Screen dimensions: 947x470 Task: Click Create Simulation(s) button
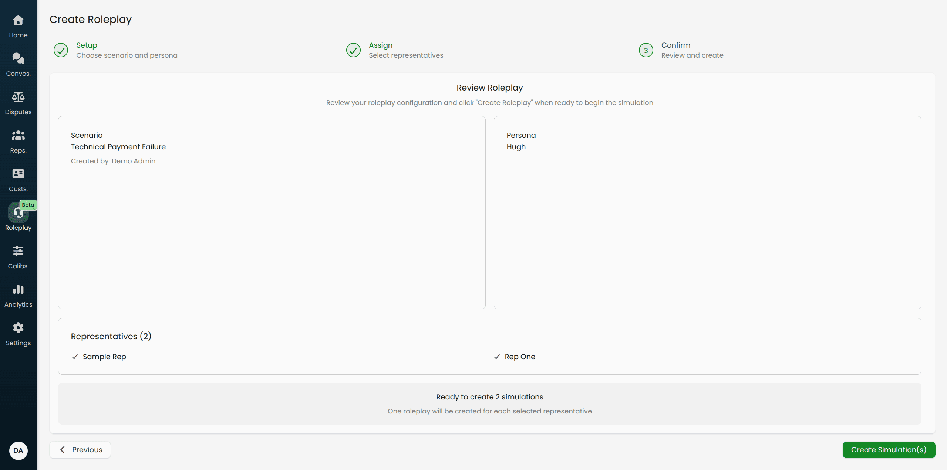(889, 450)
